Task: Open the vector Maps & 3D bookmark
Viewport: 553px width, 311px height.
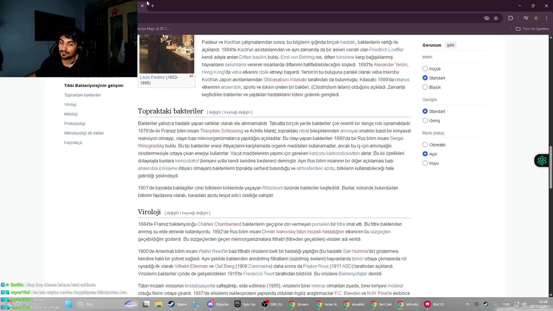Action: click(x=153, y=29)
